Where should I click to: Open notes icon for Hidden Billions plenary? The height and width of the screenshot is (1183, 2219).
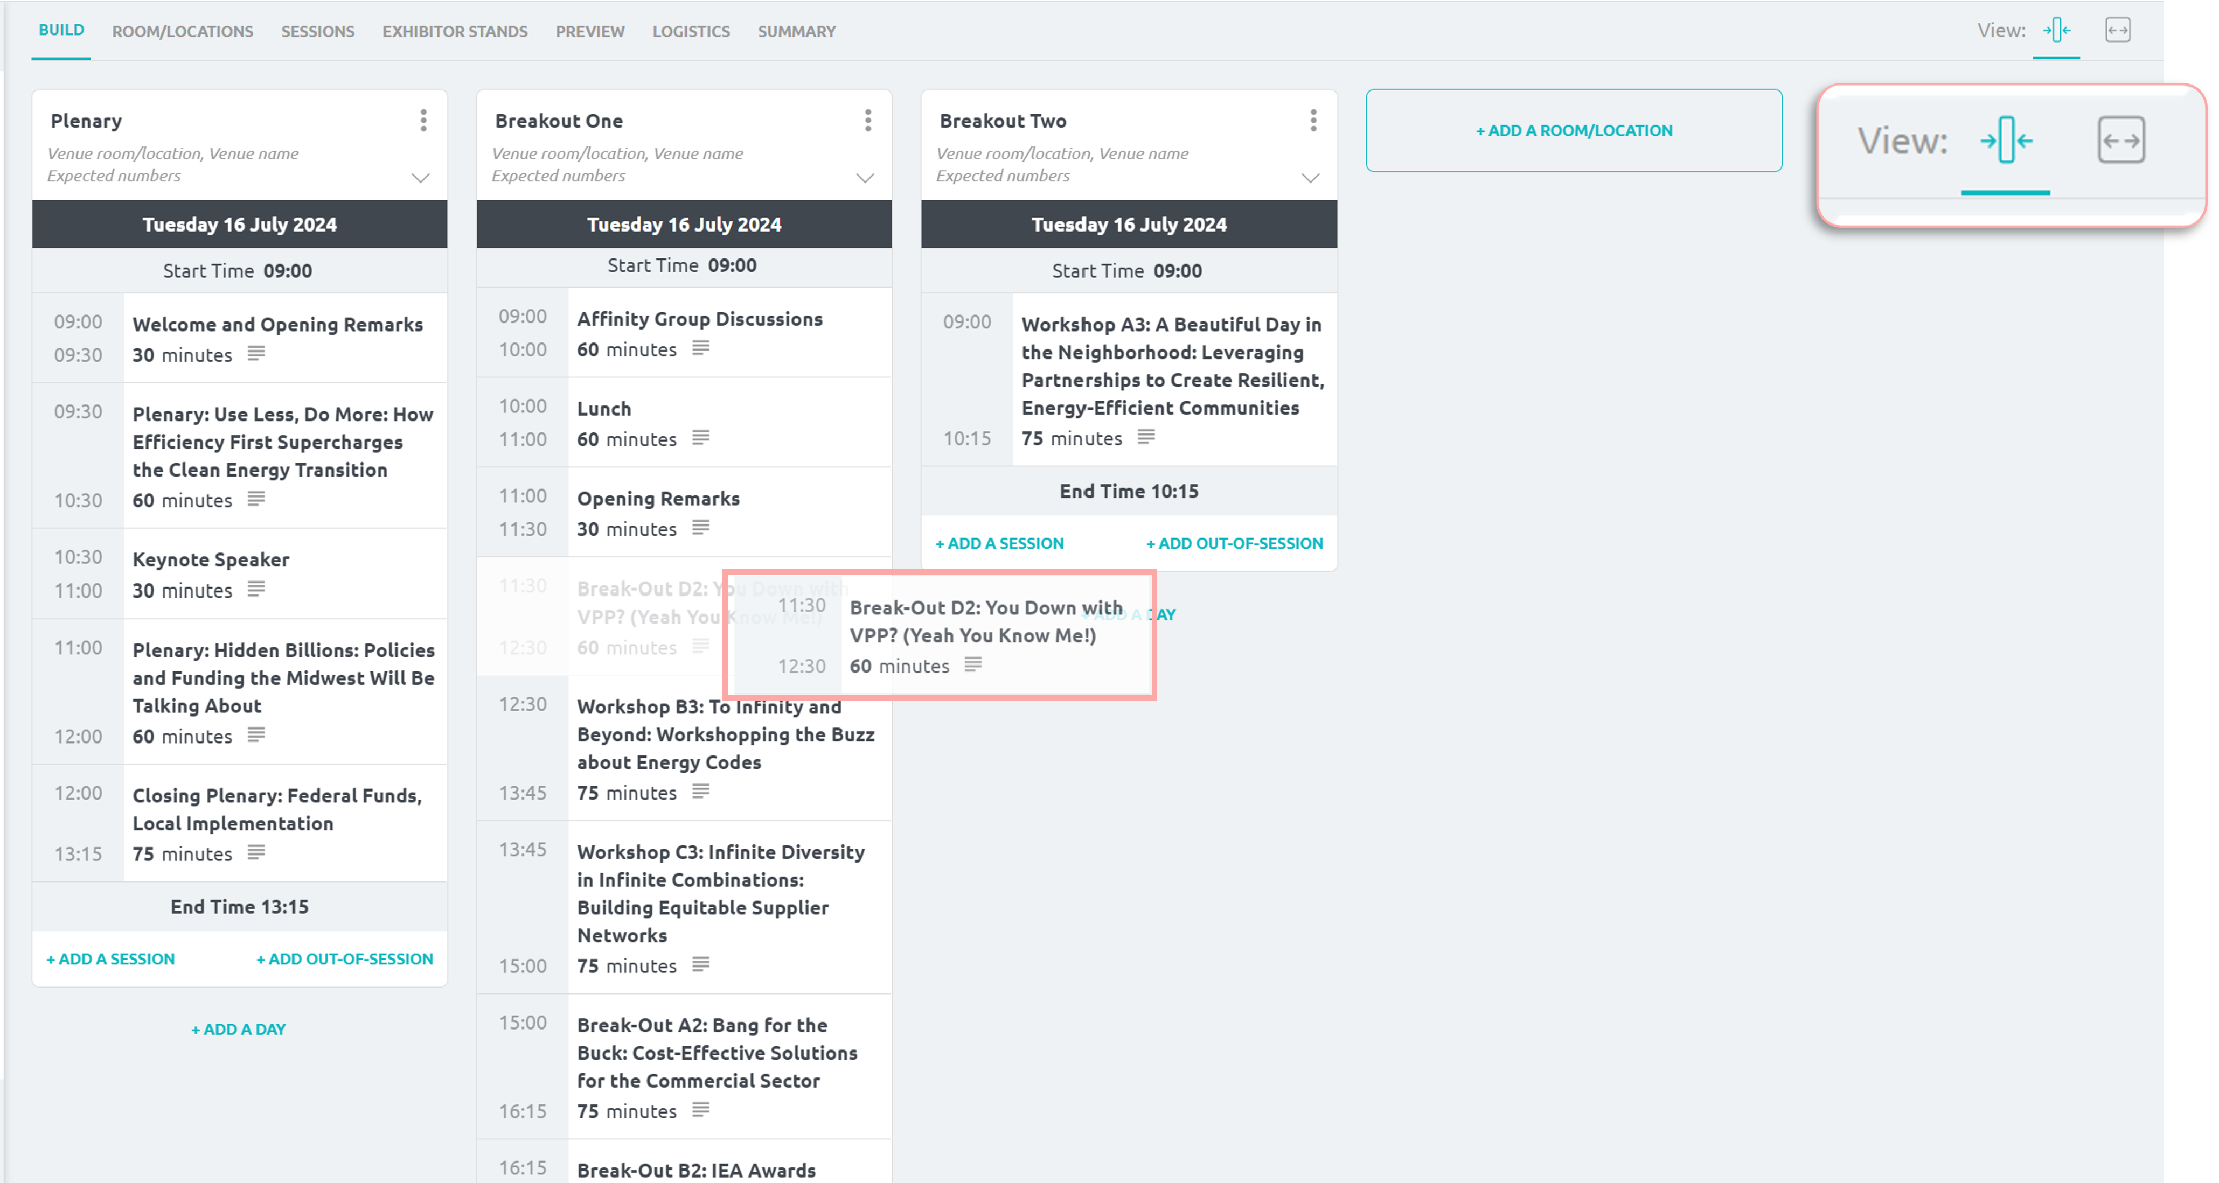[256, 734]
